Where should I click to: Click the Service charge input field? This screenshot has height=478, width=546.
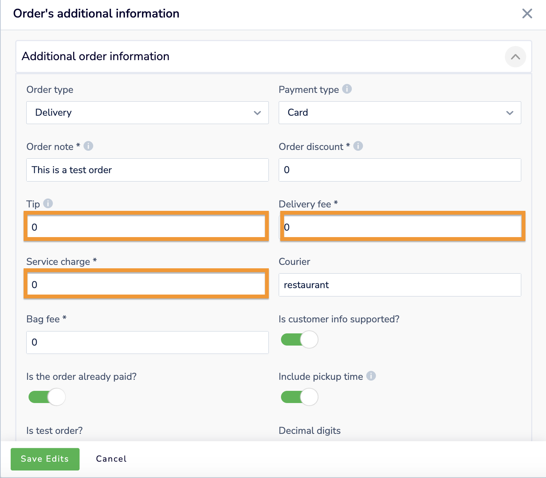tap(147, 285)
